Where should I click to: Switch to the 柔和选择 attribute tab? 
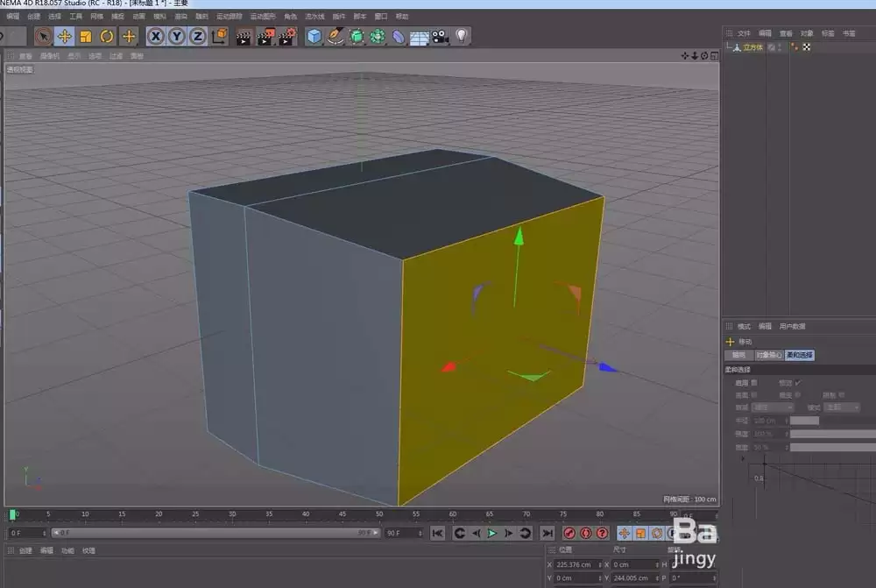[800, 355]
